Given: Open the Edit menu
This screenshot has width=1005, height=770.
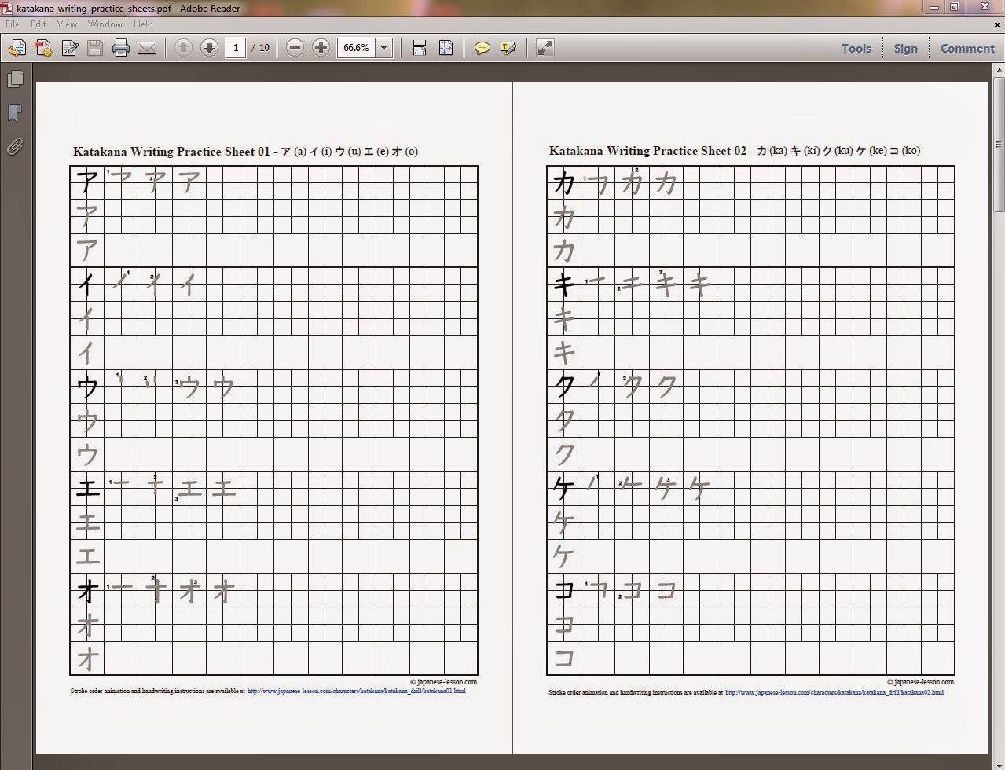Looking at the screenshot, I should [39, 24].
